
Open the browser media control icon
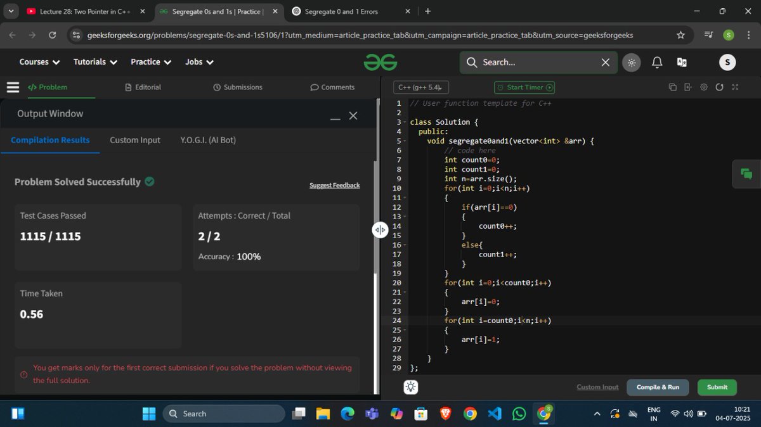[x=708, y=35]
